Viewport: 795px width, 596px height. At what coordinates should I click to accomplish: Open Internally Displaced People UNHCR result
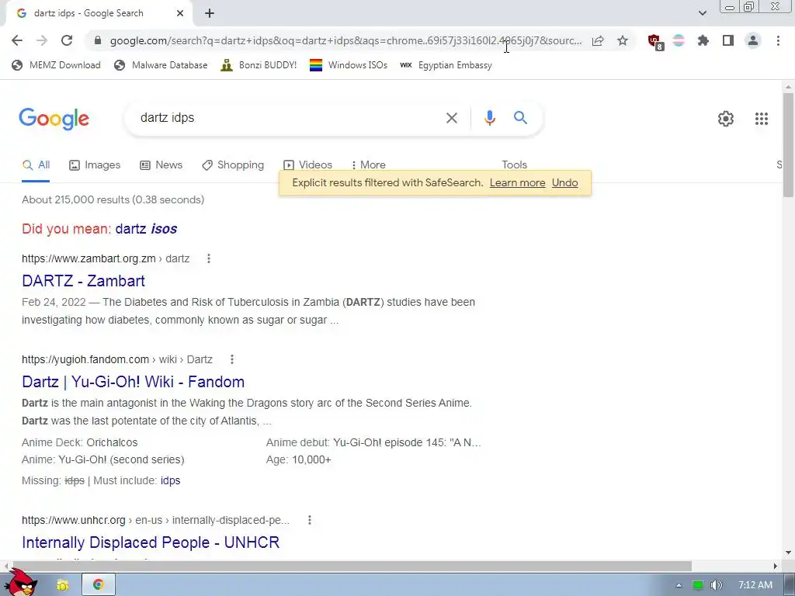(151, 542)
